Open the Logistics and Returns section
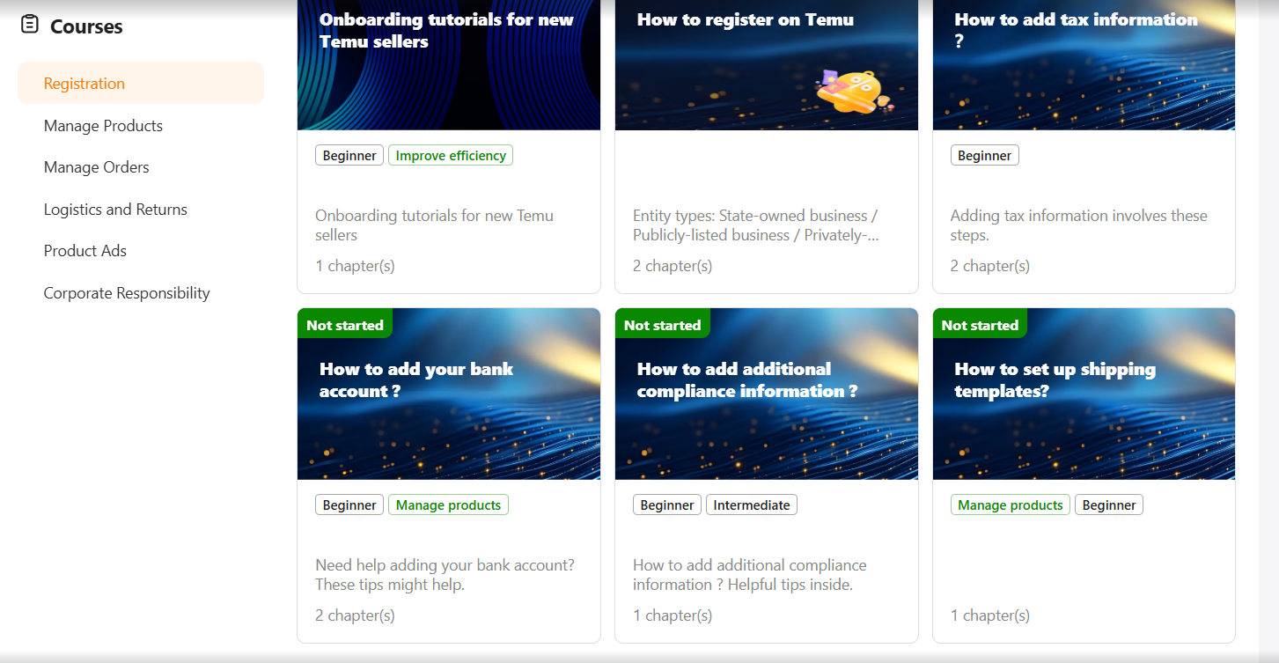 click(115, 210)
